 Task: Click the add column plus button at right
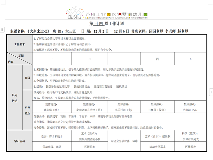pyautogui.click(x=211, y=92)
